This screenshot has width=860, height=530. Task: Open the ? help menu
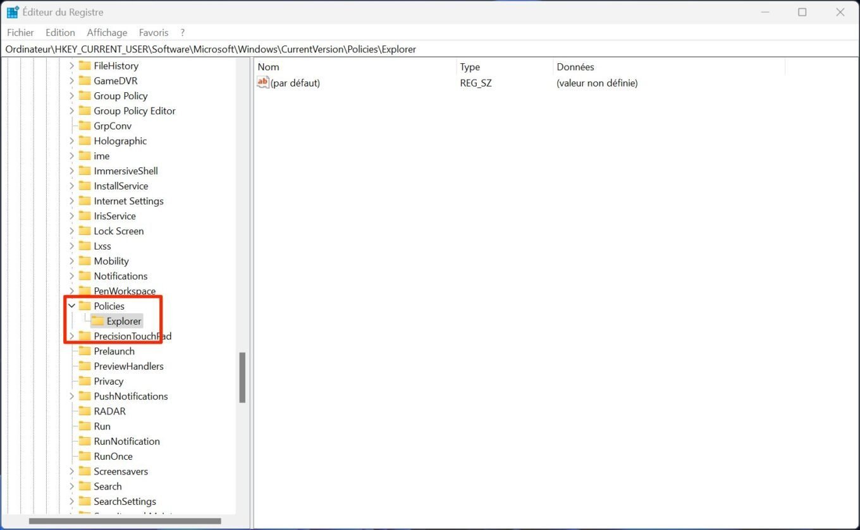(182, 32)
